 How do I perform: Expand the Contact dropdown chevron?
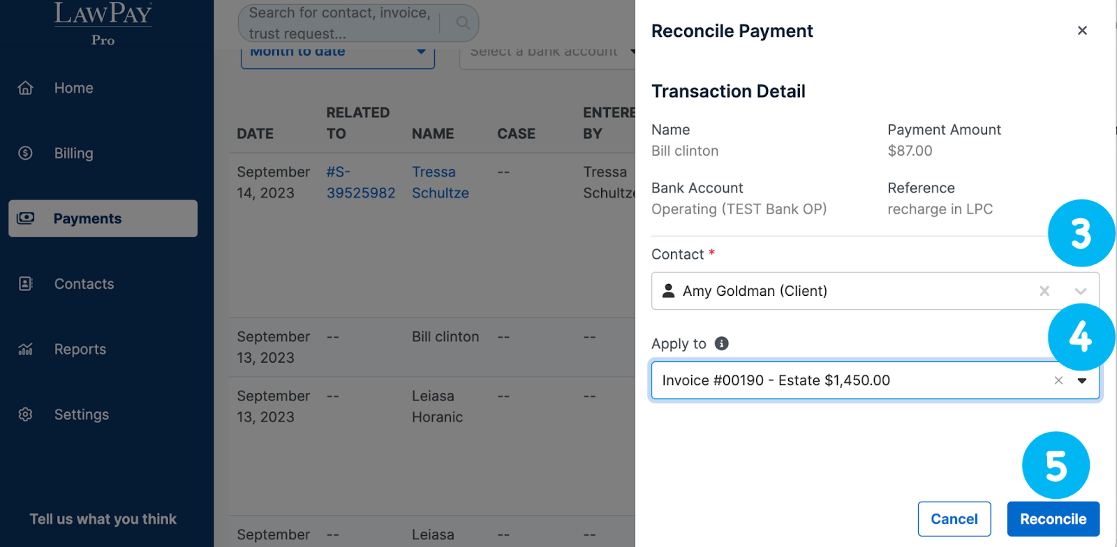coord(1081,291)
